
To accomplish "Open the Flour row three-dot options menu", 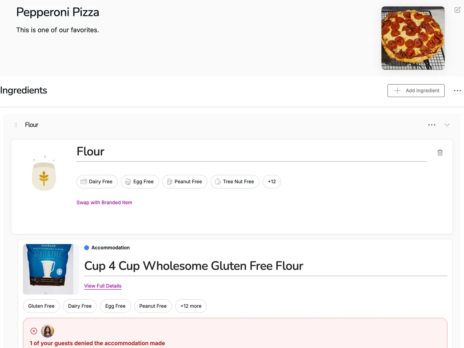I will tap(432, 125).
